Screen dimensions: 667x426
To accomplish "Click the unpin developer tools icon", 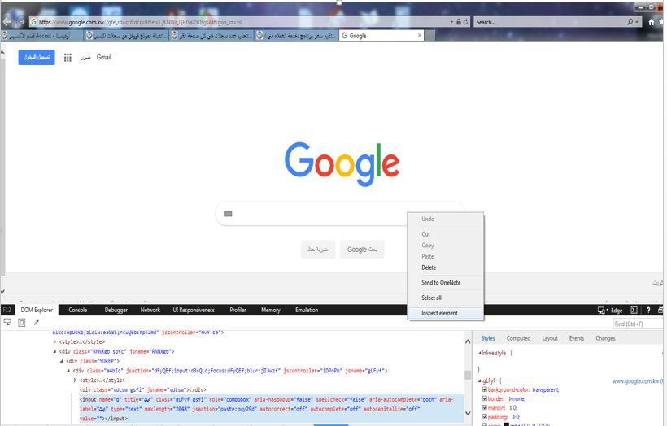I will click(x=660, y=310).
